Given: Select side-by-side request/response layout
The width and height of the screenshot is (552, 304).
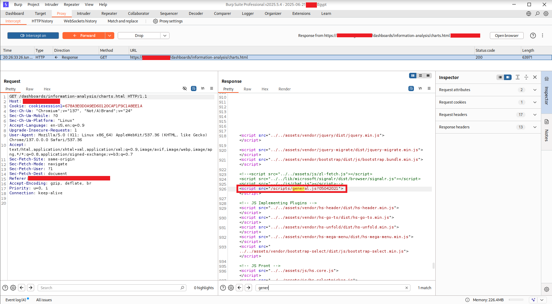Looking at the screenshot, I should click(413, 76).
